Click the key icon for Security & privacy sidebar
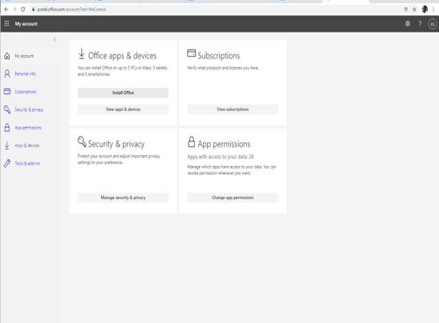Screen dimensions: 439x323 [7, 110]
